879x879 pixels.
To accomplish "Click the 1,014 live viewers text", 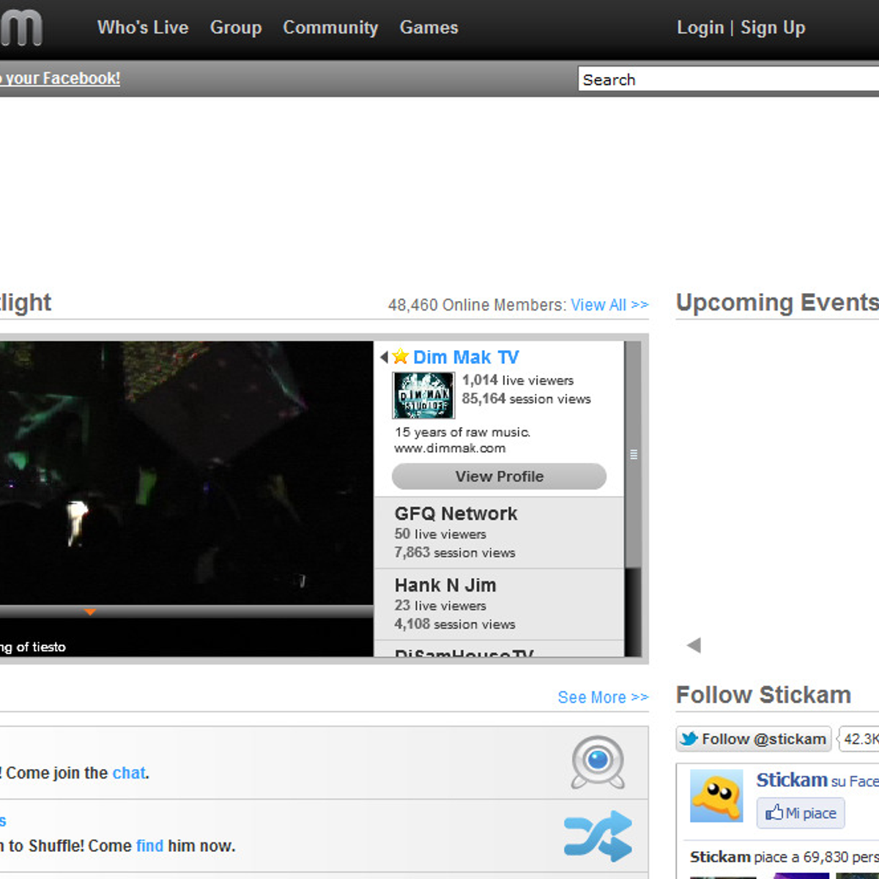I will click(x=518, y=380).
